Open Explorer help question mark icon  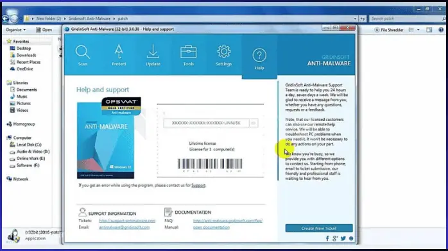tap(441, 30)
